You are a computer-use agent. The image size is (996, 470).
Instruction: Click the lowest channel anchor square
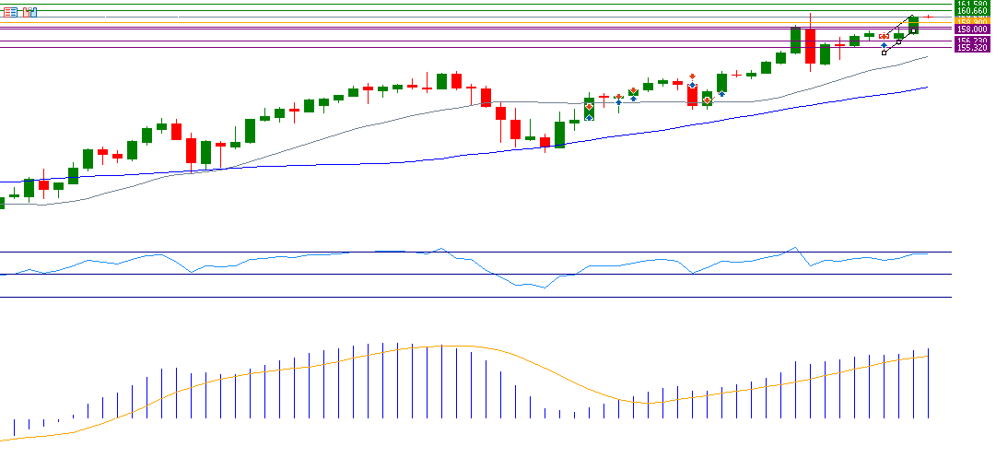(x=884, y=53)
